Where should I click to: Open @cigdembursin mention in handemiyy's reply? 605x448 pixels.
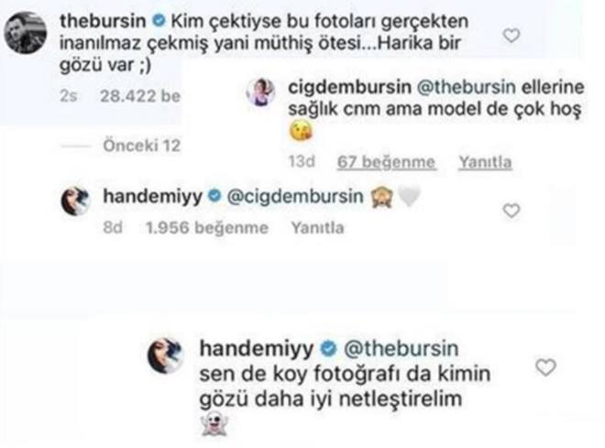pos(295,196)
